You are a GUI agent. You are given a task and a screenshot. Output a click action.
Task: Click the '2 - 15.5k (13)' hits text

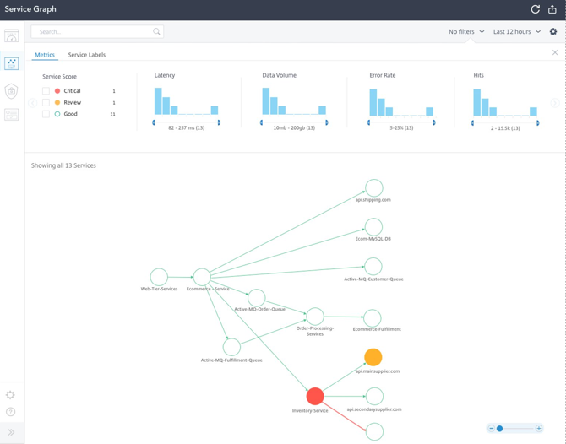pyautogui.click(x=505, y=128)
